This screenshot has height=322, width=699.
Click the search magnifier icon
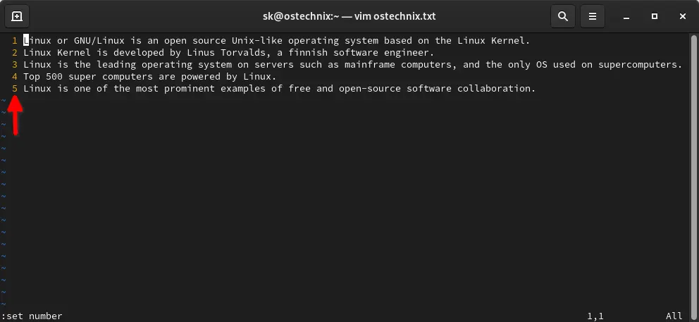(562, 16)
